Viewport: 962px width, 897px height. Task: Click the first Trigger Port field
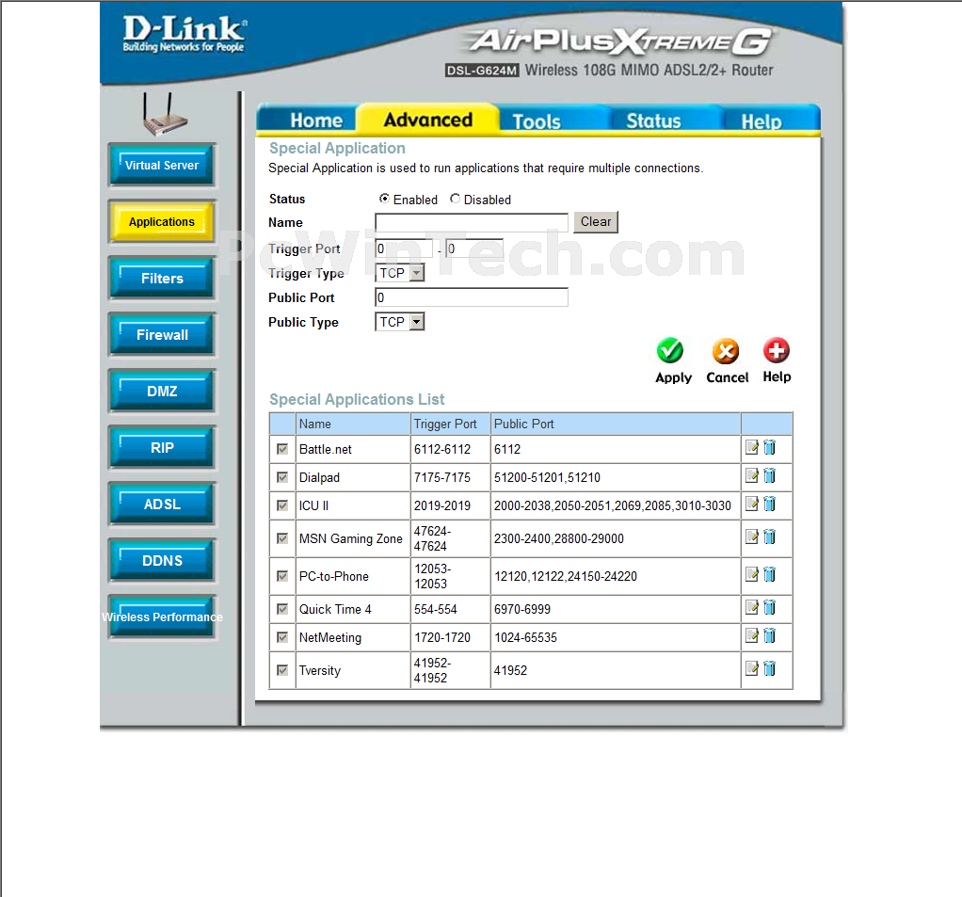[x=404, y=248]
